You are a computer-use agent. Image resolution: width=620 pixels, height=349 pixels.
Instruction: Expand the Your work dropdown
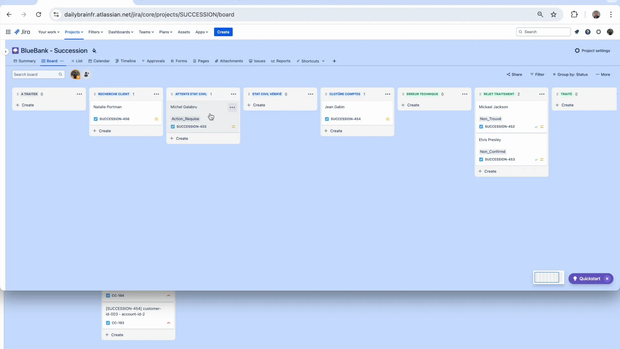click(x=49, y=32)
